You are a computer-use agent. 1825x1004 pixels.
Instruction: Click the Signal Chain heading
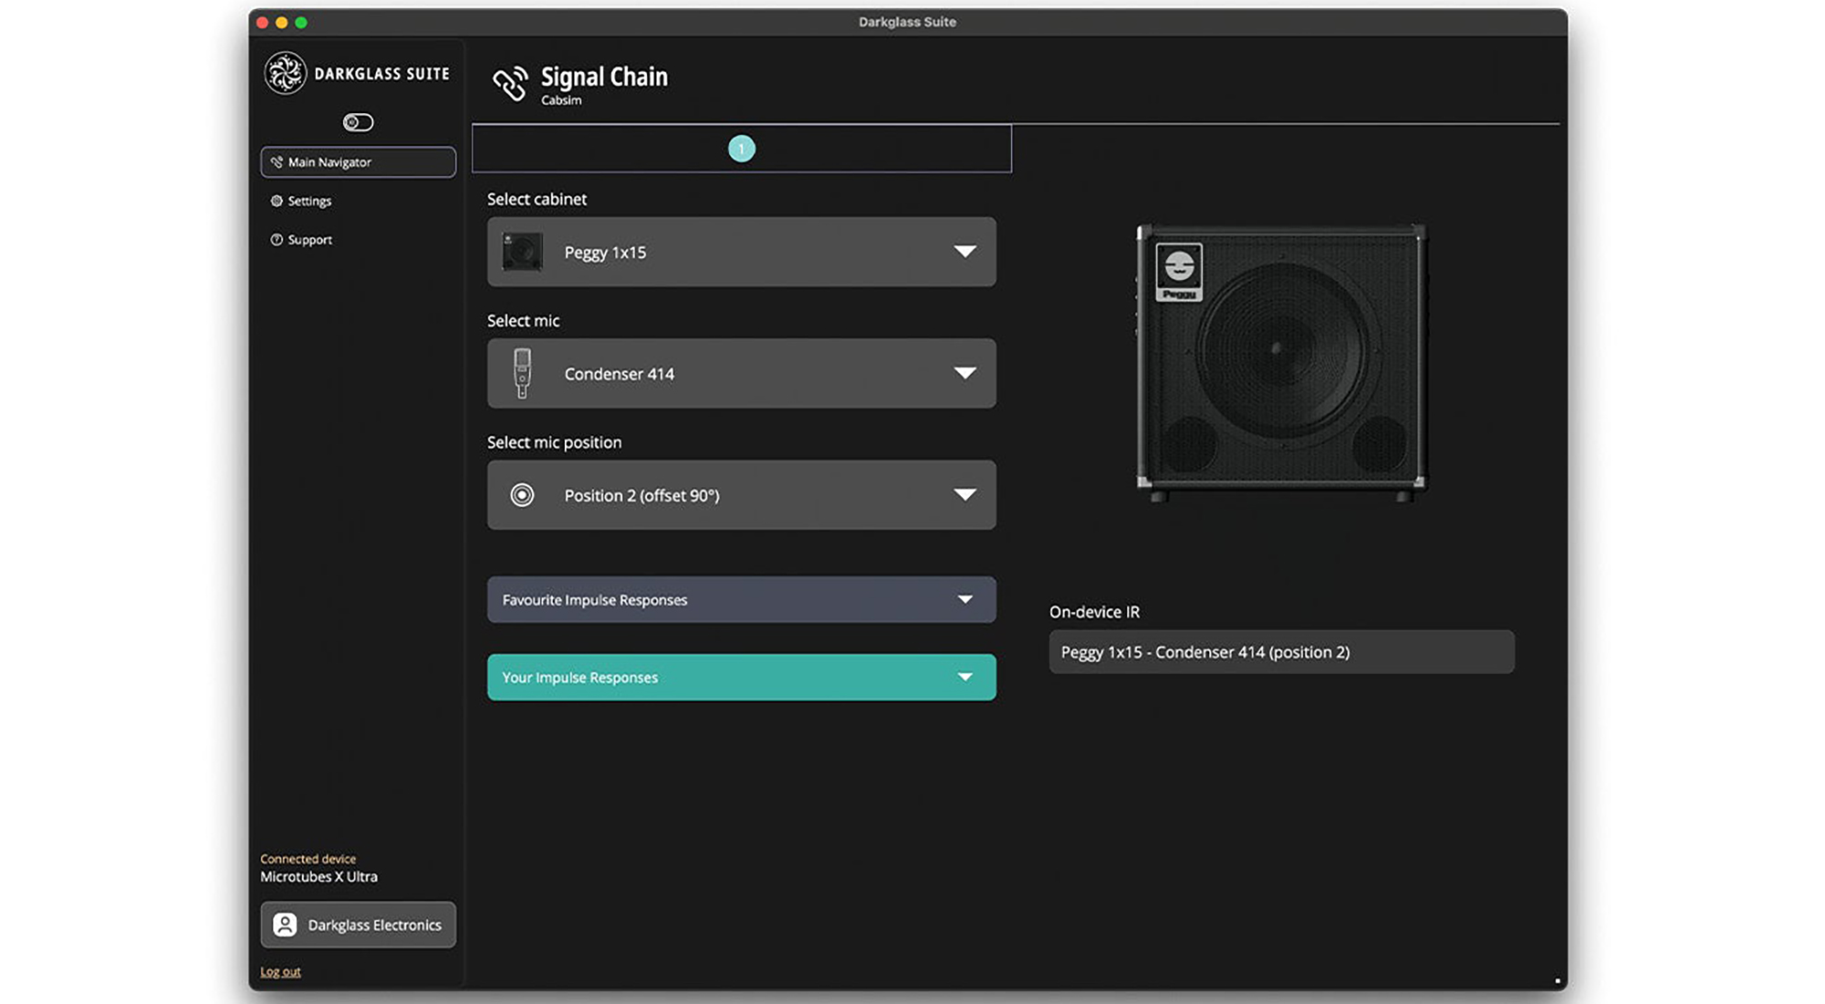604,77
